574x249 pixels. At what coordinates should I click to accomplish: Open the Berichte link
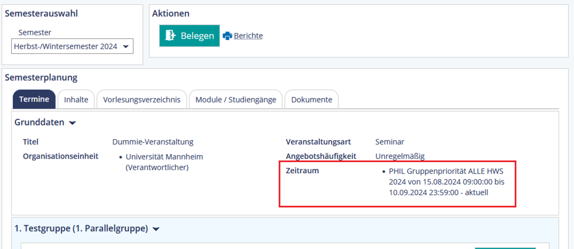(248, 36)
